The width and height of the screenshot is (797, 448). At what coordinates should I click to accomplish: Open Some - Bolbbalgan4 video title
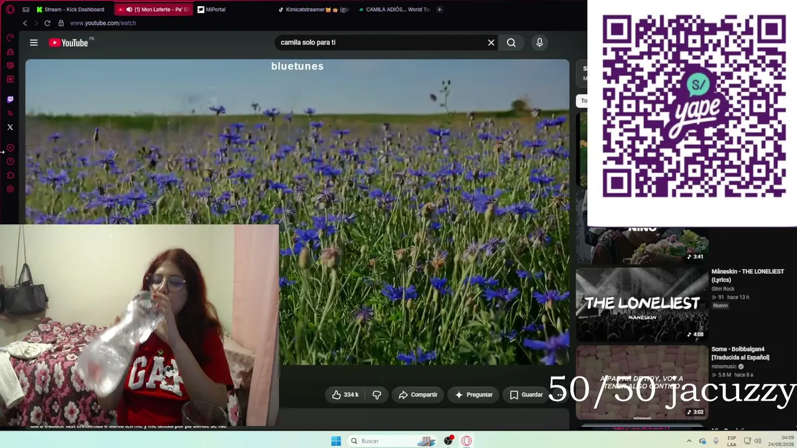(740, 353)
